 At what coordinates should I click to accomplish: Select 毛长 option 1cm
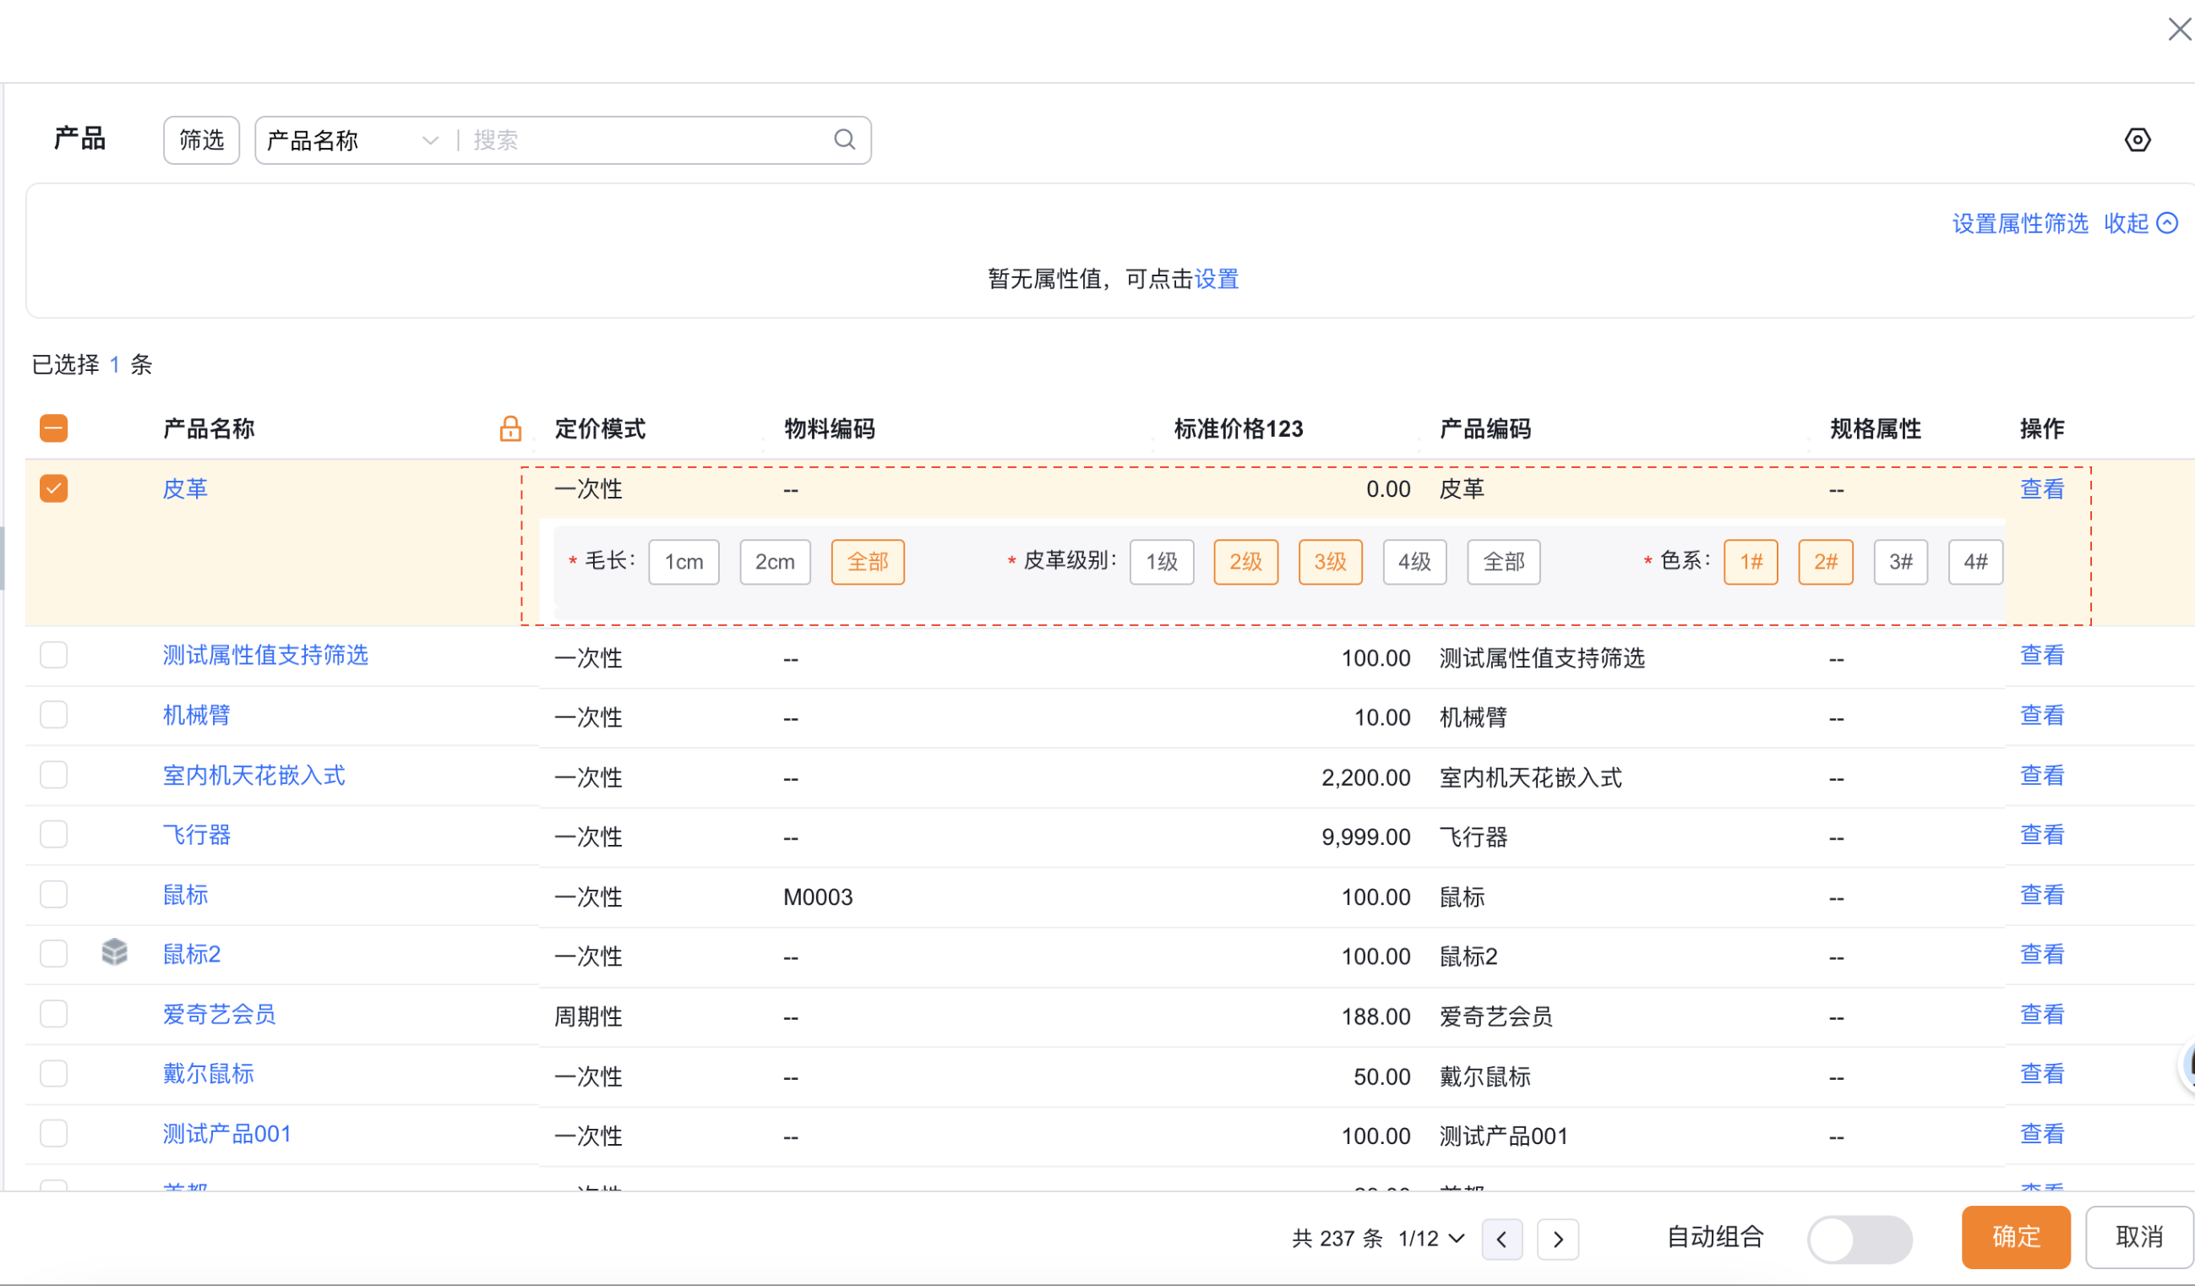click(684, 561)
